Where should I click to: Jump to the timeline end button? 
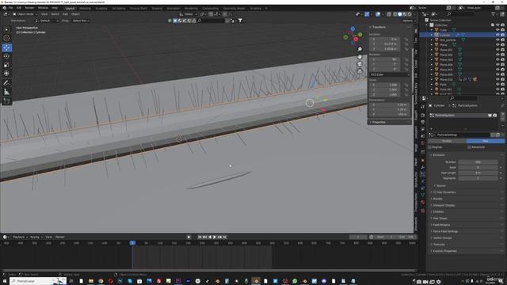225,237
